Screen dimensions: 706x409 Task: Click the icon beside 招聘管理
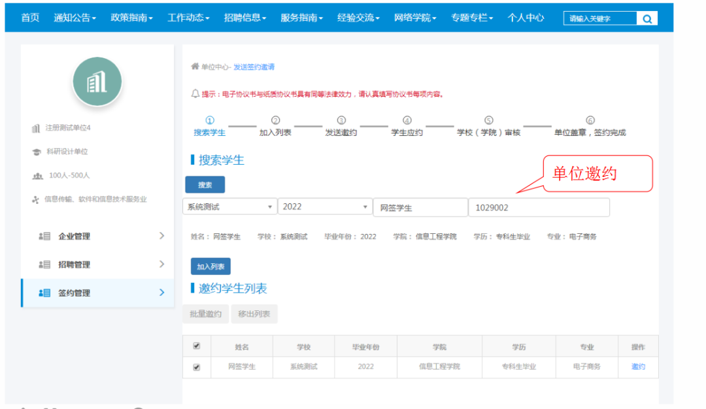pyautogui.click(x=44, y=265)
